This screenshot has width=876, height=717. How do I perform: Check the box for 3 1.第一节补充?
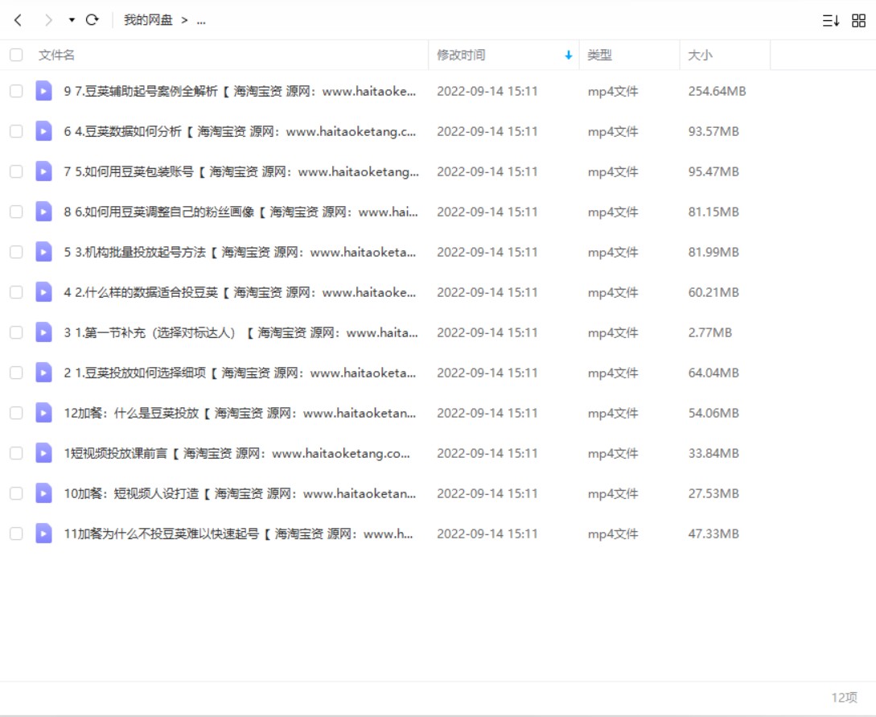16,332
